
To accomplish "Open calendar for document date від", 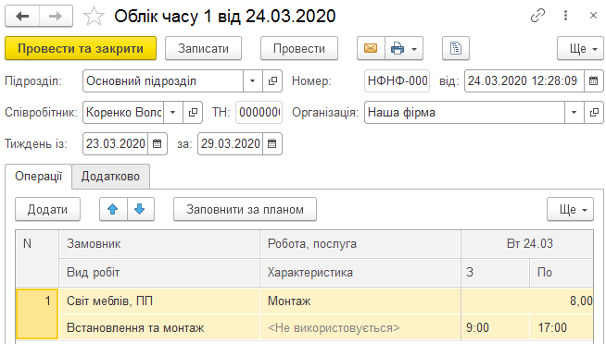I will pyautogui.click(x=593, y=81).
